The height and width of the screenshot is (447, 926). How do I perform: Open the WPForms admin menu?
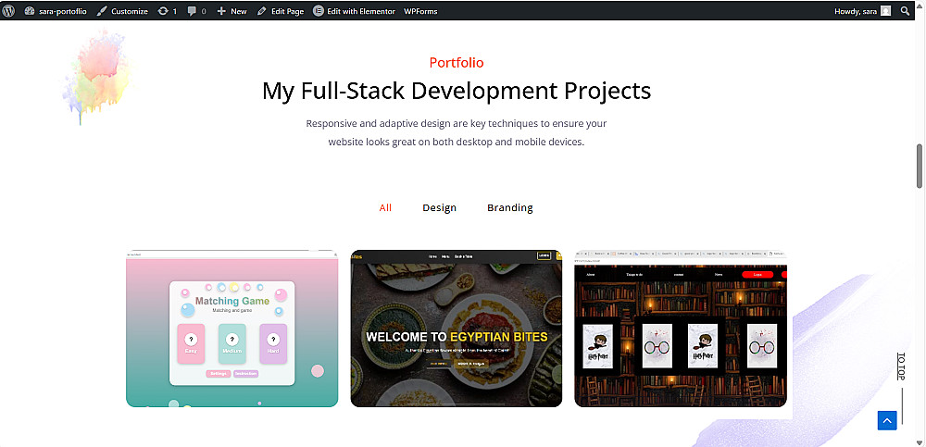pyautogui.click(x=420, y=11)
